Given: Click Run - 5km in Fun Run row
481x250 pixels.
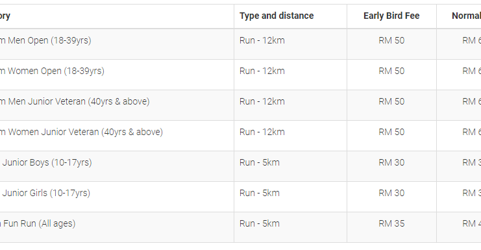Looking at the screenshot, I should 260,223.
